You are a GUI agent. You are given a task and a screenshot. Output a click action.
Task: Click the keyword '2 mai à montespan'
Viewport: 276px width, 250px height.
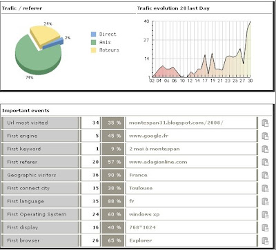coord(155,149)
